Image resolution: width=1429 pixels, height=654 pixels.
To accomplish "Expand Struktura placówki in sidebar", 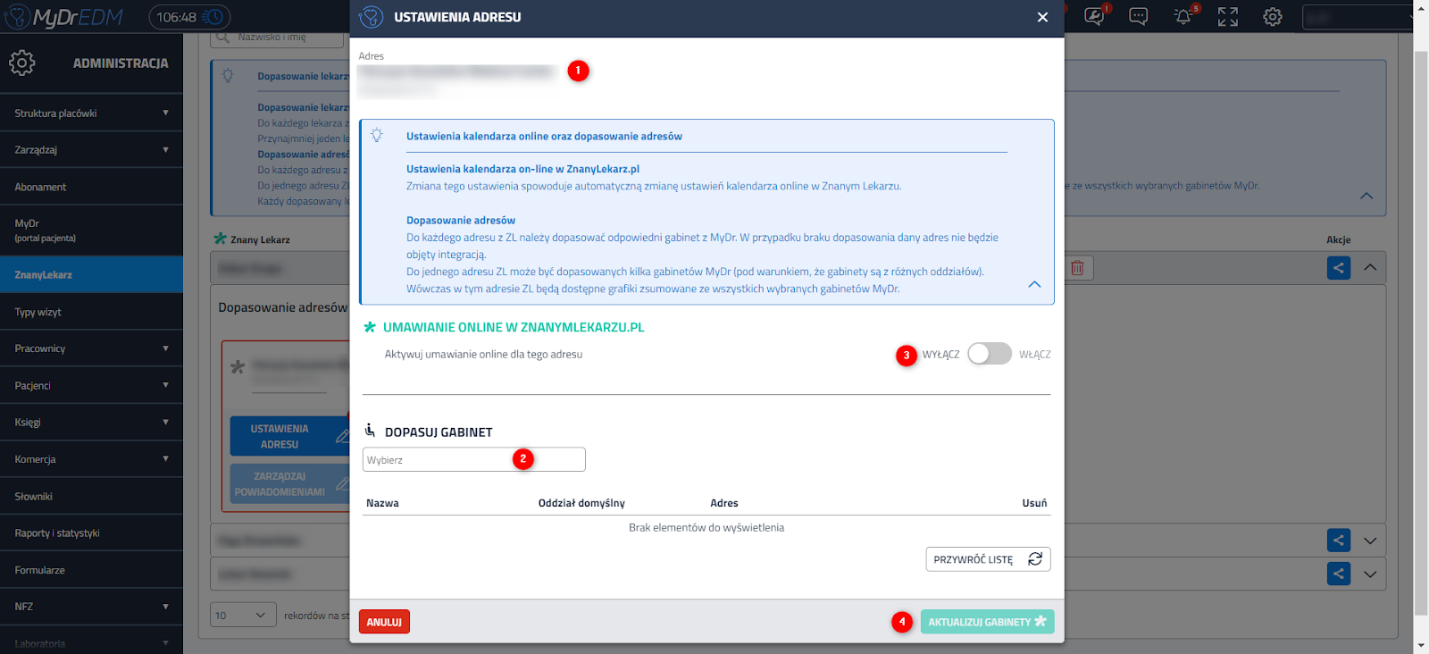I will 91,113.
